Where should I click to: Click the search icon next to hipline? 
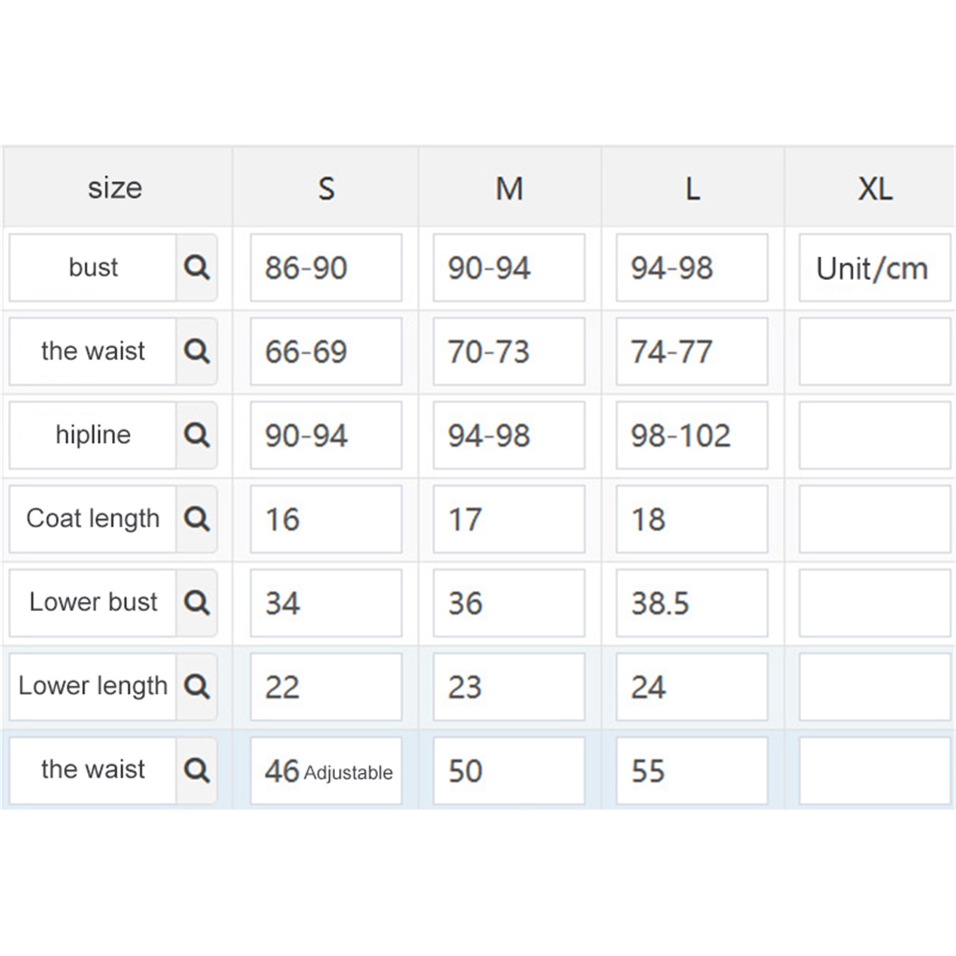point(197,435)
